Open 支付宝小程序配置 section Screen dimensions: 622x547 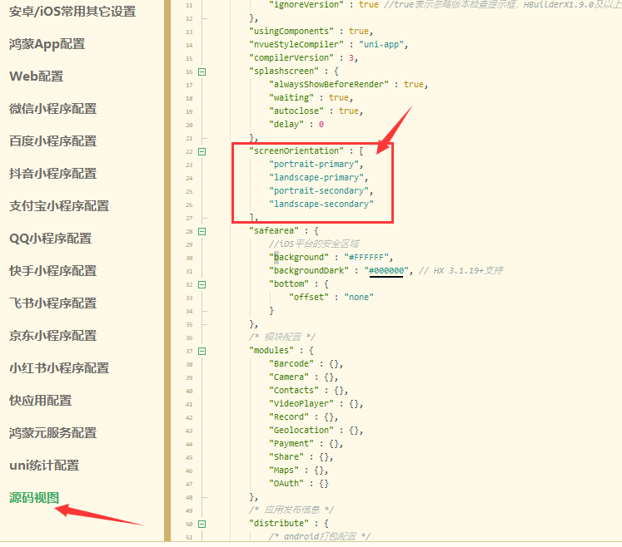59,206
